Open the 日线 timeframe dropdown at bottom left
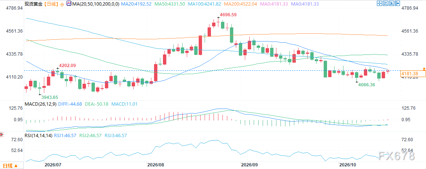 (x=10, y=165)
